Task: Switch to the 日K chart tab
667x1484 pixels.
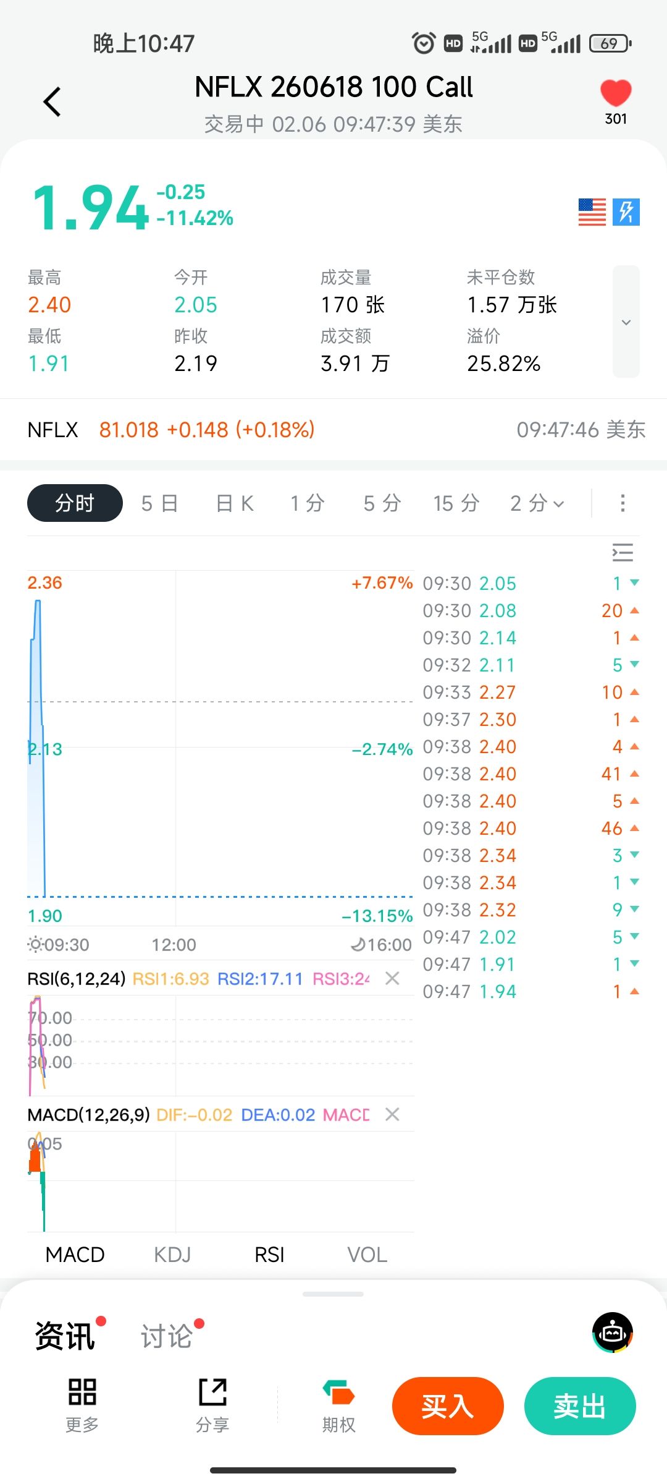Action: point(235,503)
